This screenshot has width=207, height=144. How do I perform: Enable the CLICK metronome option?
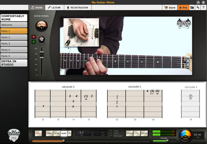(x=111, y=133)
